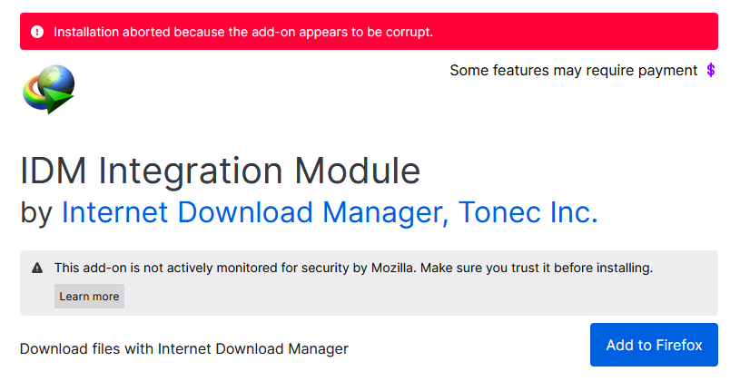Click the word "by" before the author names
Image resolution: width=740 pixels, height=391 pixels.
tap(36, 213)
